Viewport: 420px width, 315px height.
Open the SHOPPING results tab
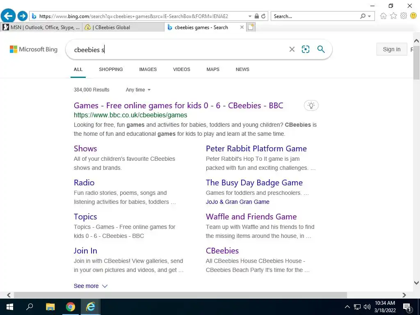tap(111, 69)
